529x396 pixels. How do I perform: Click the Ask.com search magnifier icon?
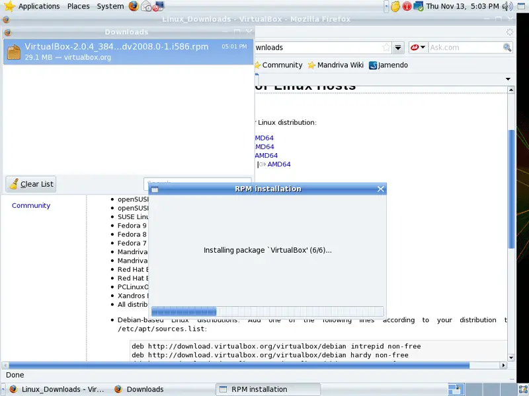507,48
